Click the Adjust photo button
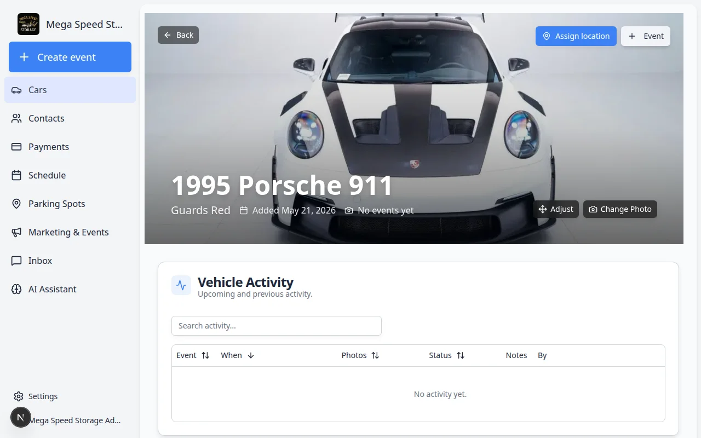 [556, 209]
